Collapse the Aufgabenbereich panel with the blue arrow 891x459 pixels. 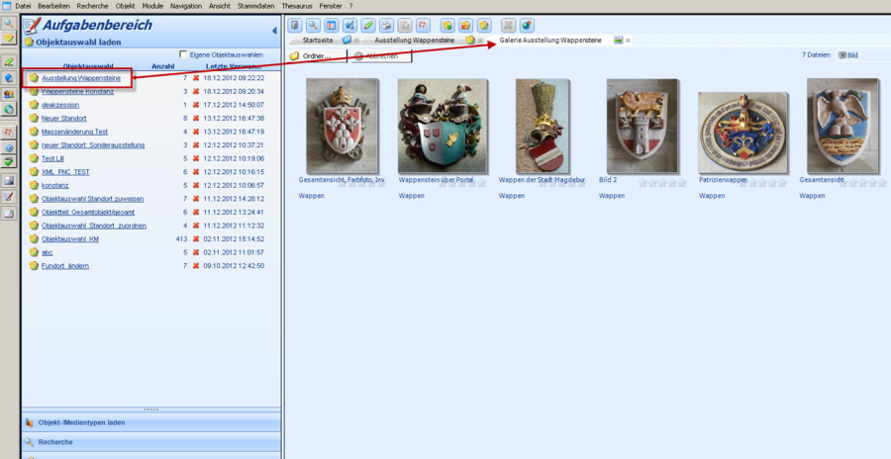point(275,31)
